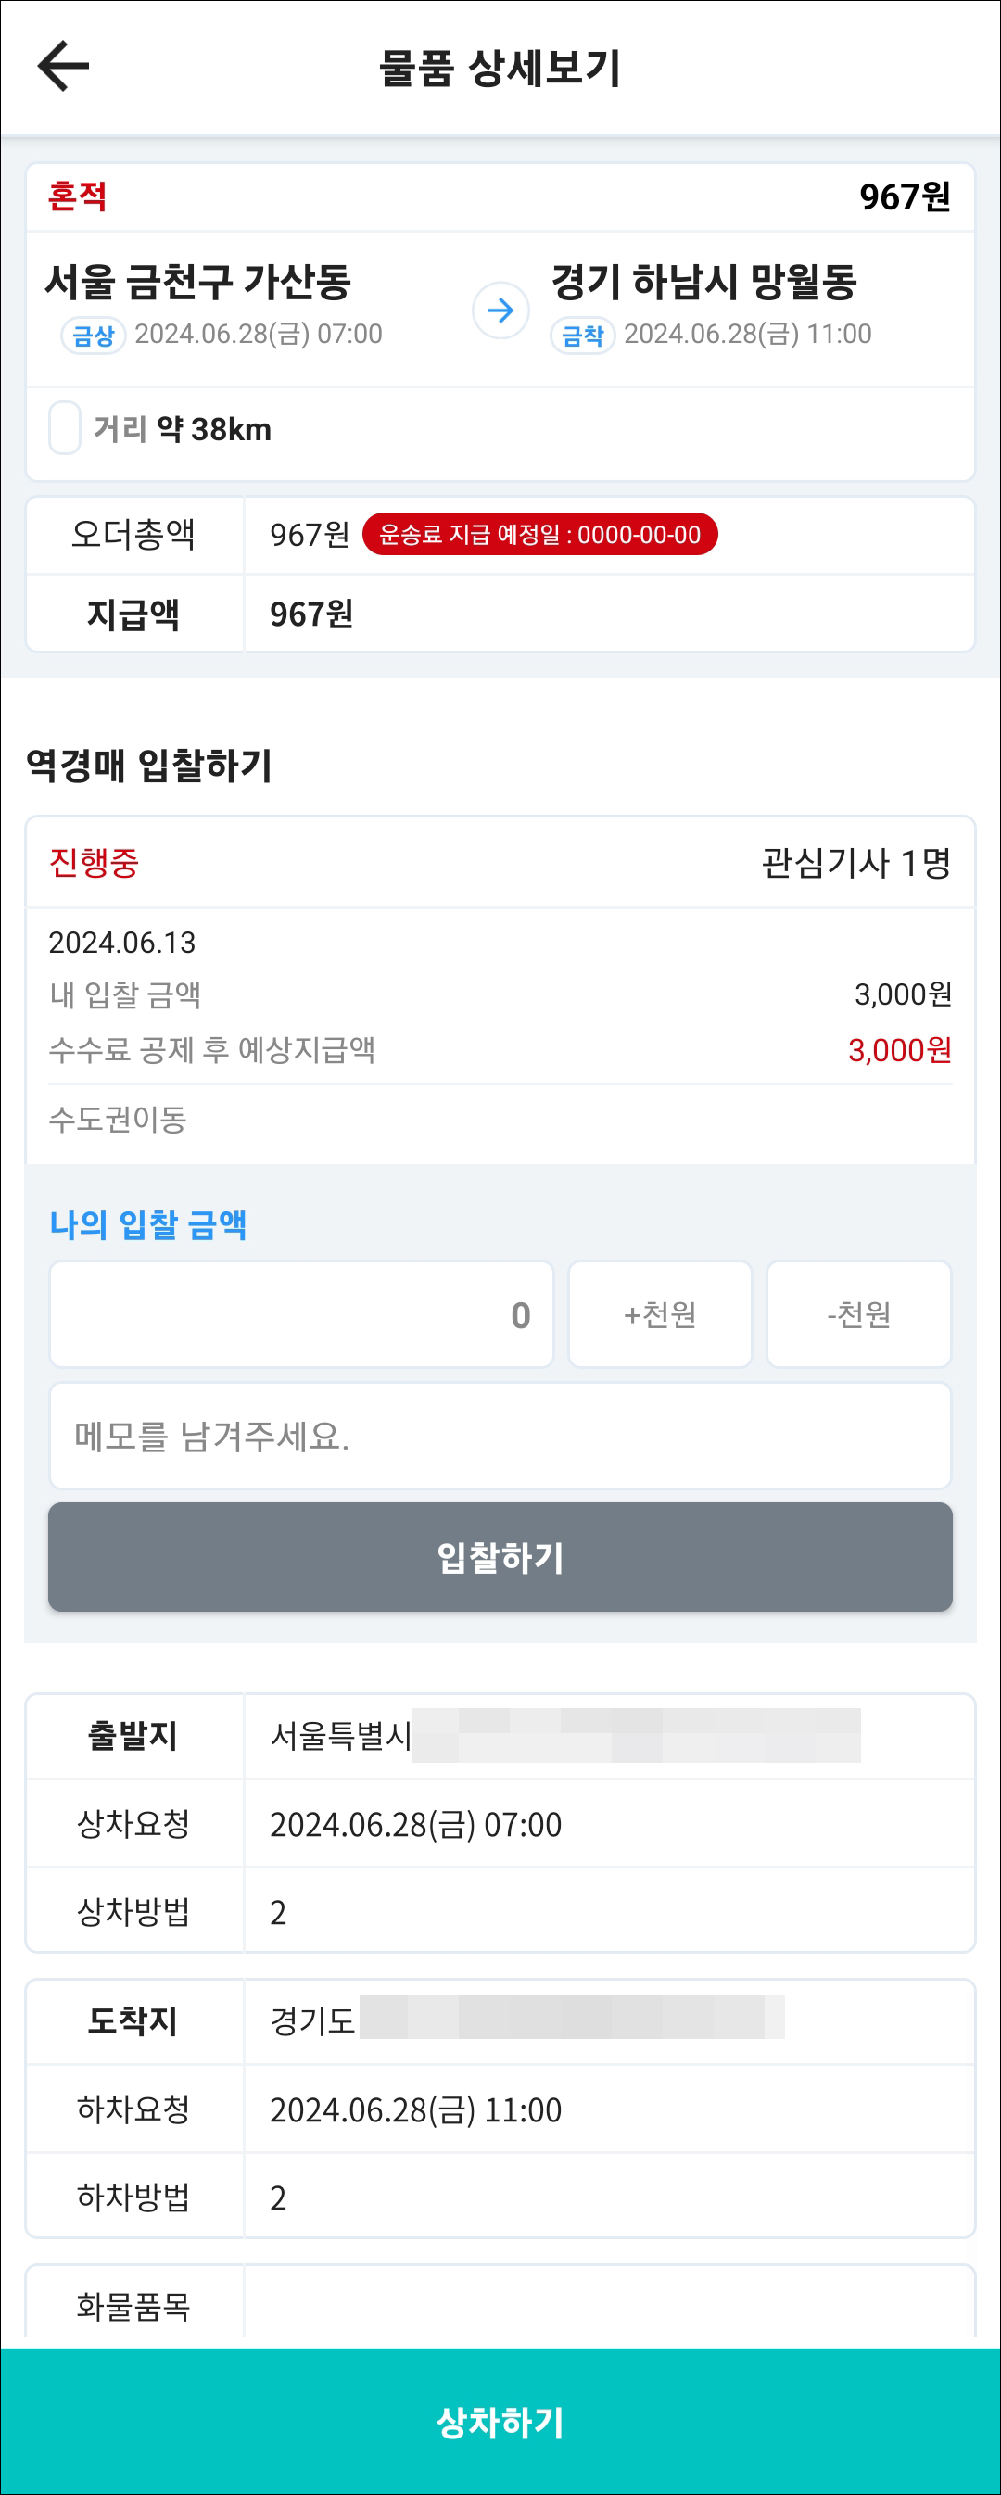Tap the red 혼적 label
1001x2495 pixels.
pos(78,196)
